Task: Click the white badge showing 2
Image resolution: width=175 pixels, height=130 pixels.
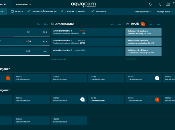Action: click(x=157, y=78)
